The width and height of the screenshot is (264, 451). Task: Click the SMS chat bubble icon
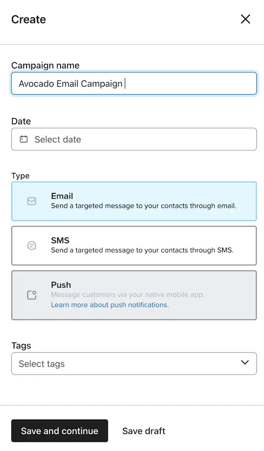(32, 246)
